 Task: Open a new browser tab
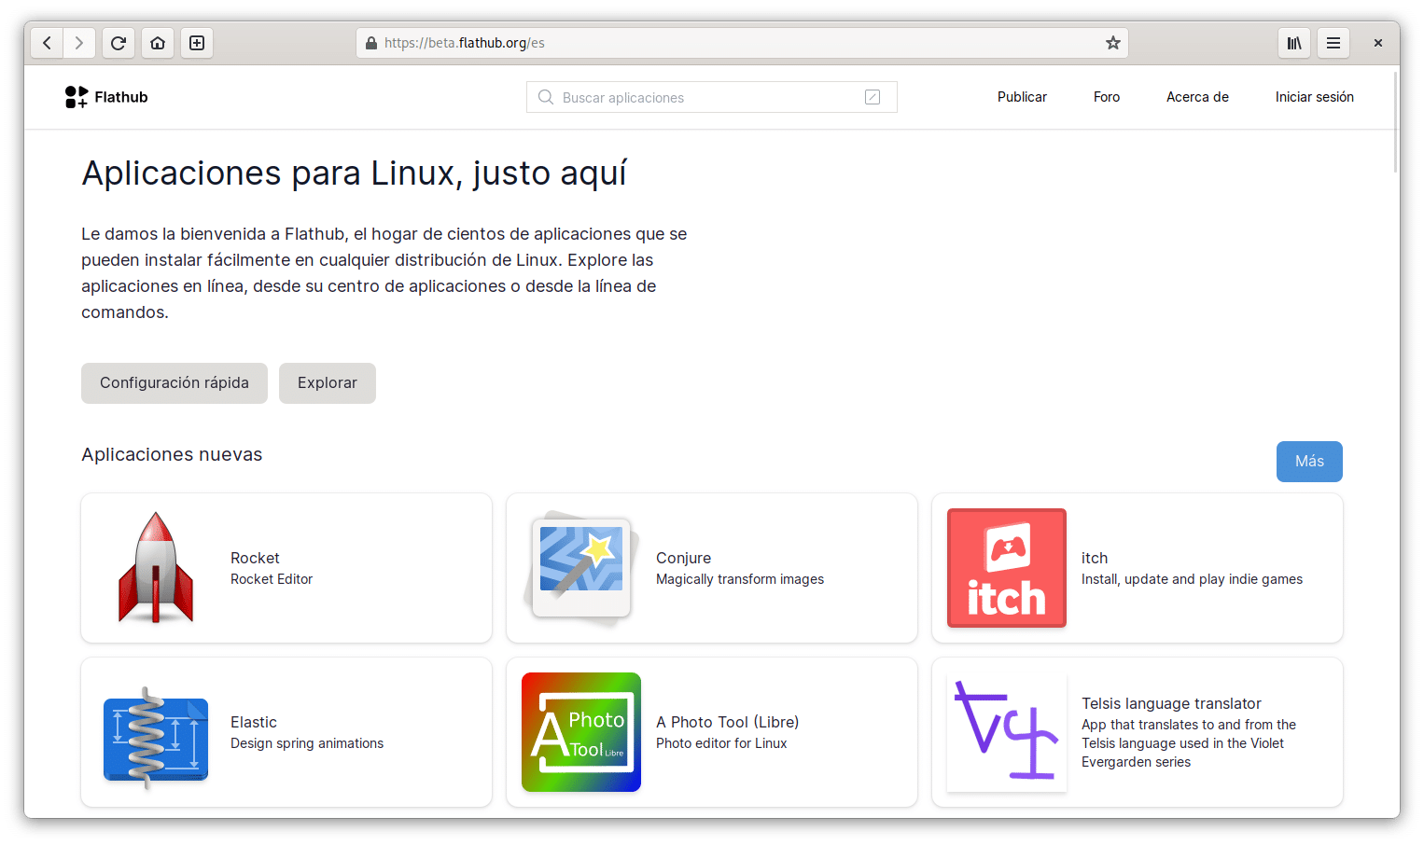click(x=196, y=42)
